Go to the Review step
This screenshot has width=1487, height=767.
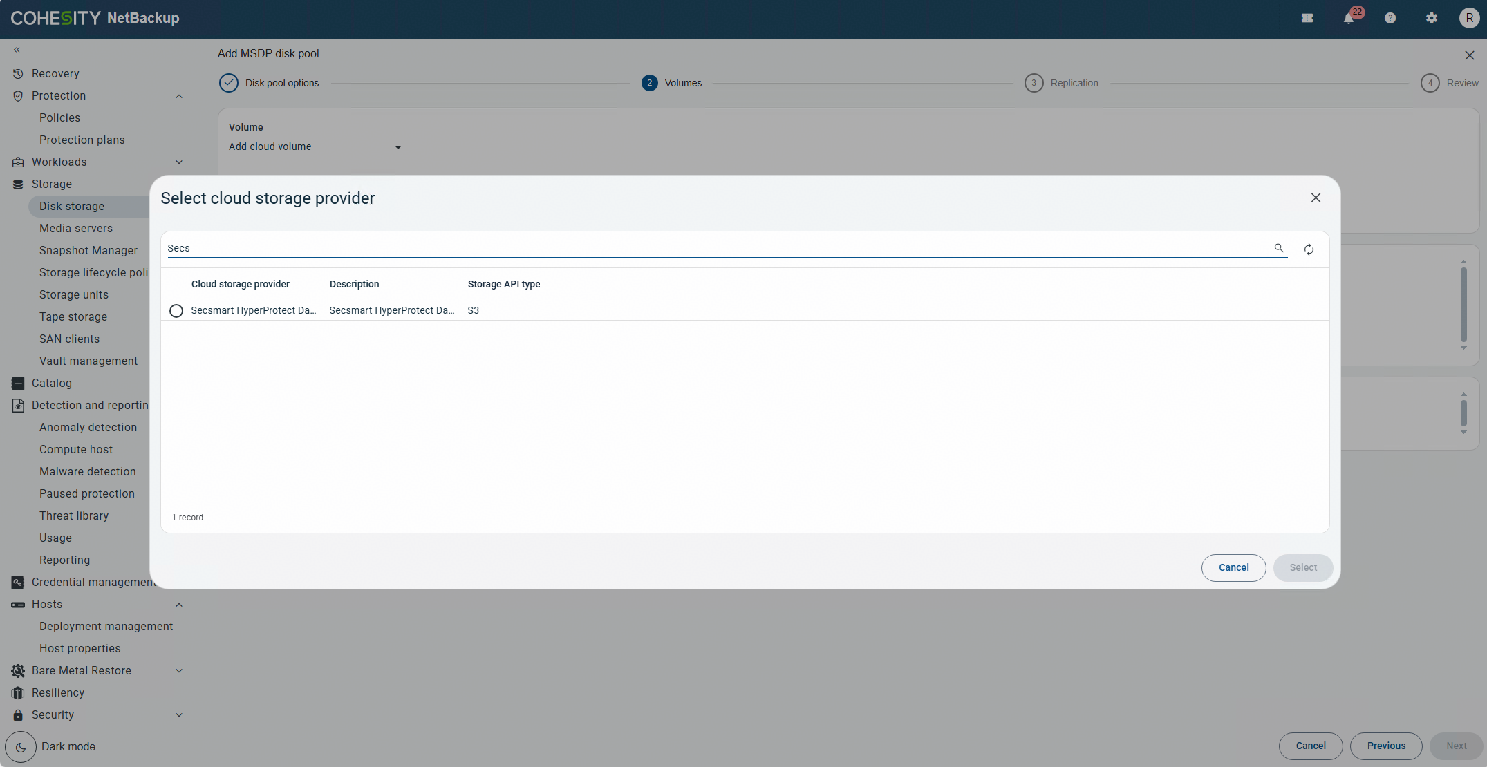[1450, 83]
